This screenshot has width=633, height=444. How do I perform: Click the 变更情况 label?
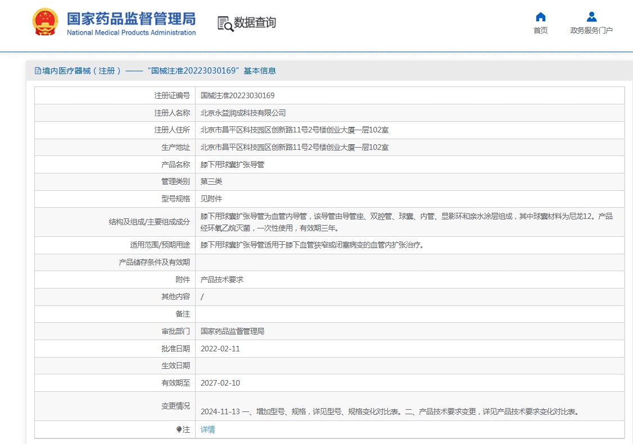[x=175, y=406]
